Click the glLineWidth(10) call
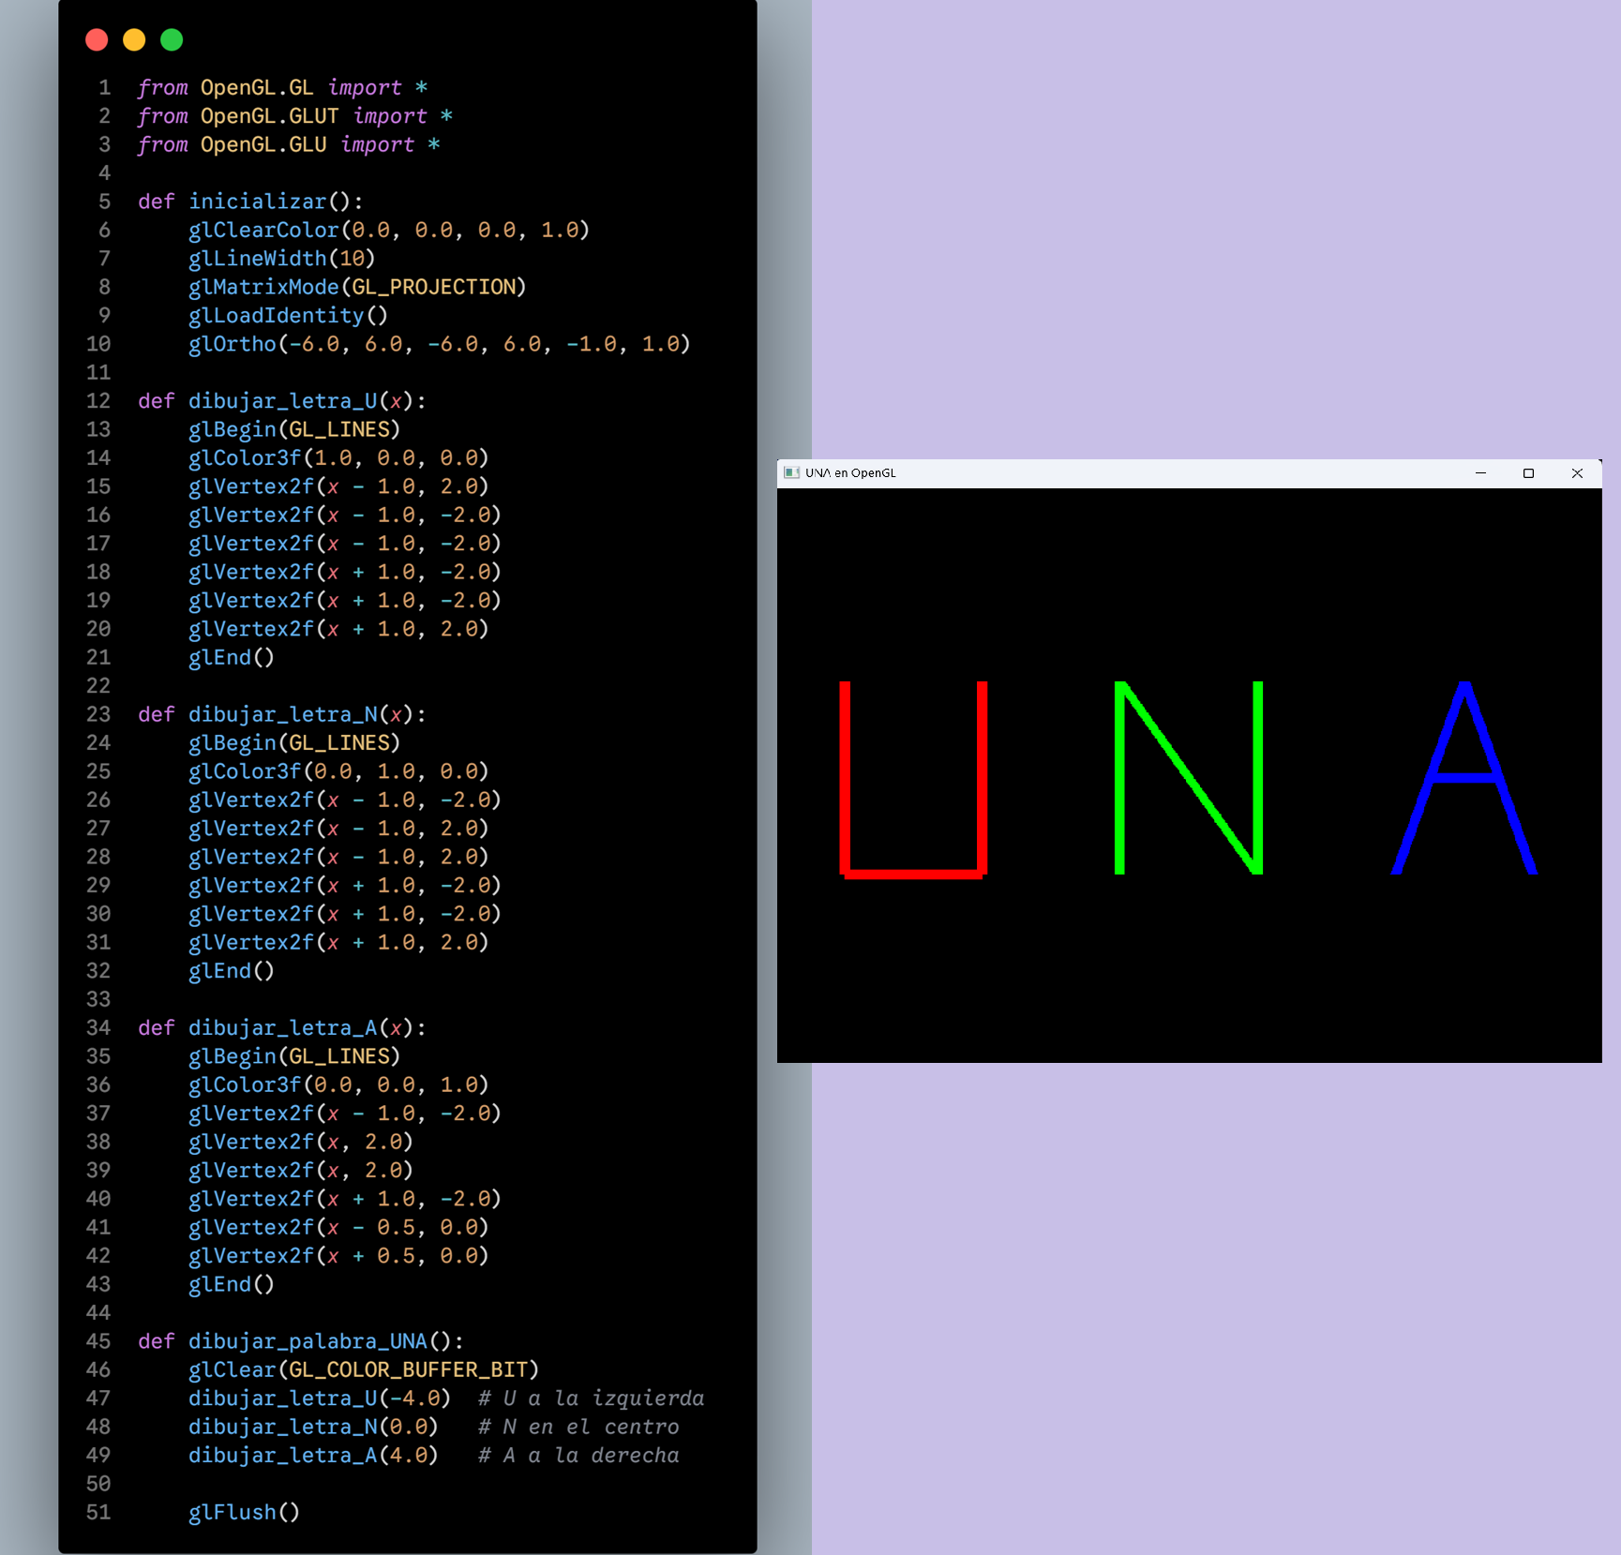 [281, 259]
